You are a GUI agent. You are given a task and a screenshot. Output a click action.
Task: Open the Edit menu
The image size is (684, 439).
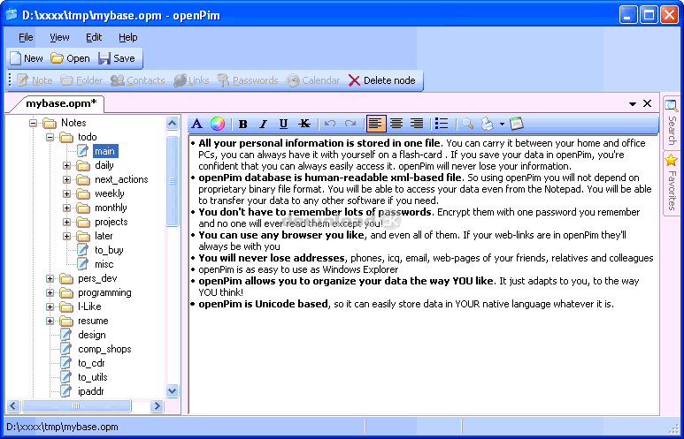(94, 37)
